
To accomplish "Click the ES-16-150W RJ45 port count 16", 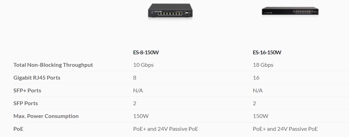I will coord(256,78).
